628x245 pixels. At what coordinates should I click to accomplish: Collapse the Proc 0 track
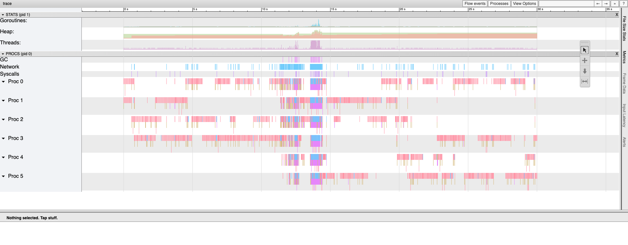point(4,82)
